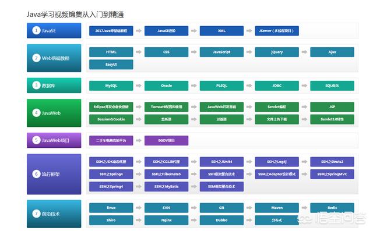The height and width of the screenshot is (231, 373).
Task: Click the Java学习视频锦集 page heading
Action: click(x=75, y=15)
